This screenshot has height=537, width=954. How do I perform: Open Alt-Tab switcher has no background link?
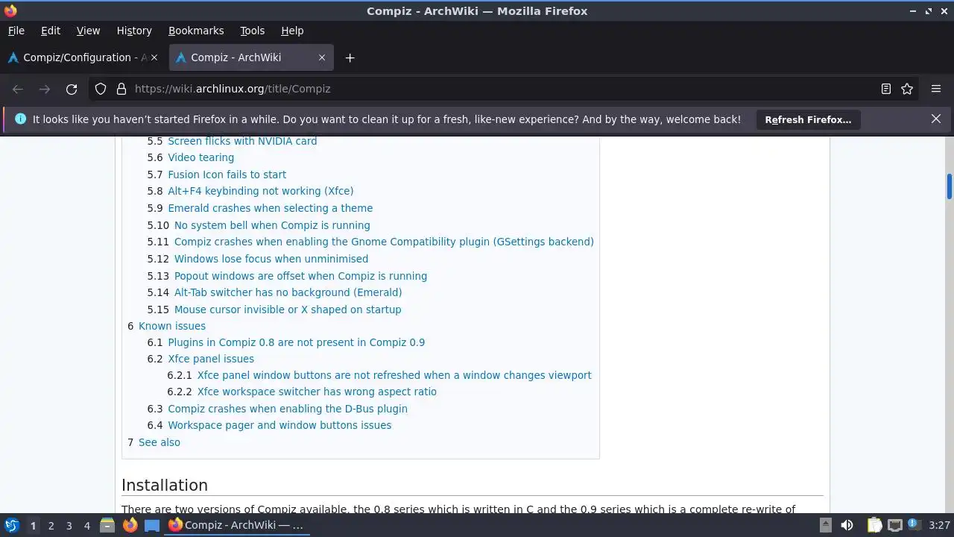(288, 292)
